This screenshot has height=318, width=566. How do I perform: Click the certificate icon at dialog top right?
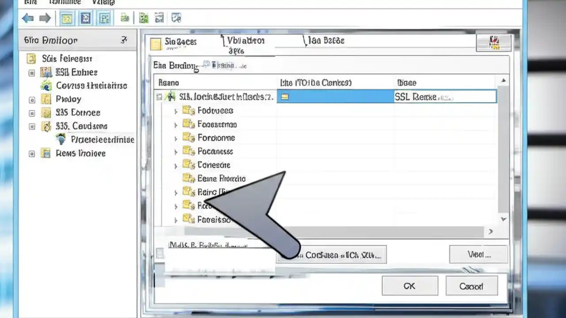[x=494, y=42]
